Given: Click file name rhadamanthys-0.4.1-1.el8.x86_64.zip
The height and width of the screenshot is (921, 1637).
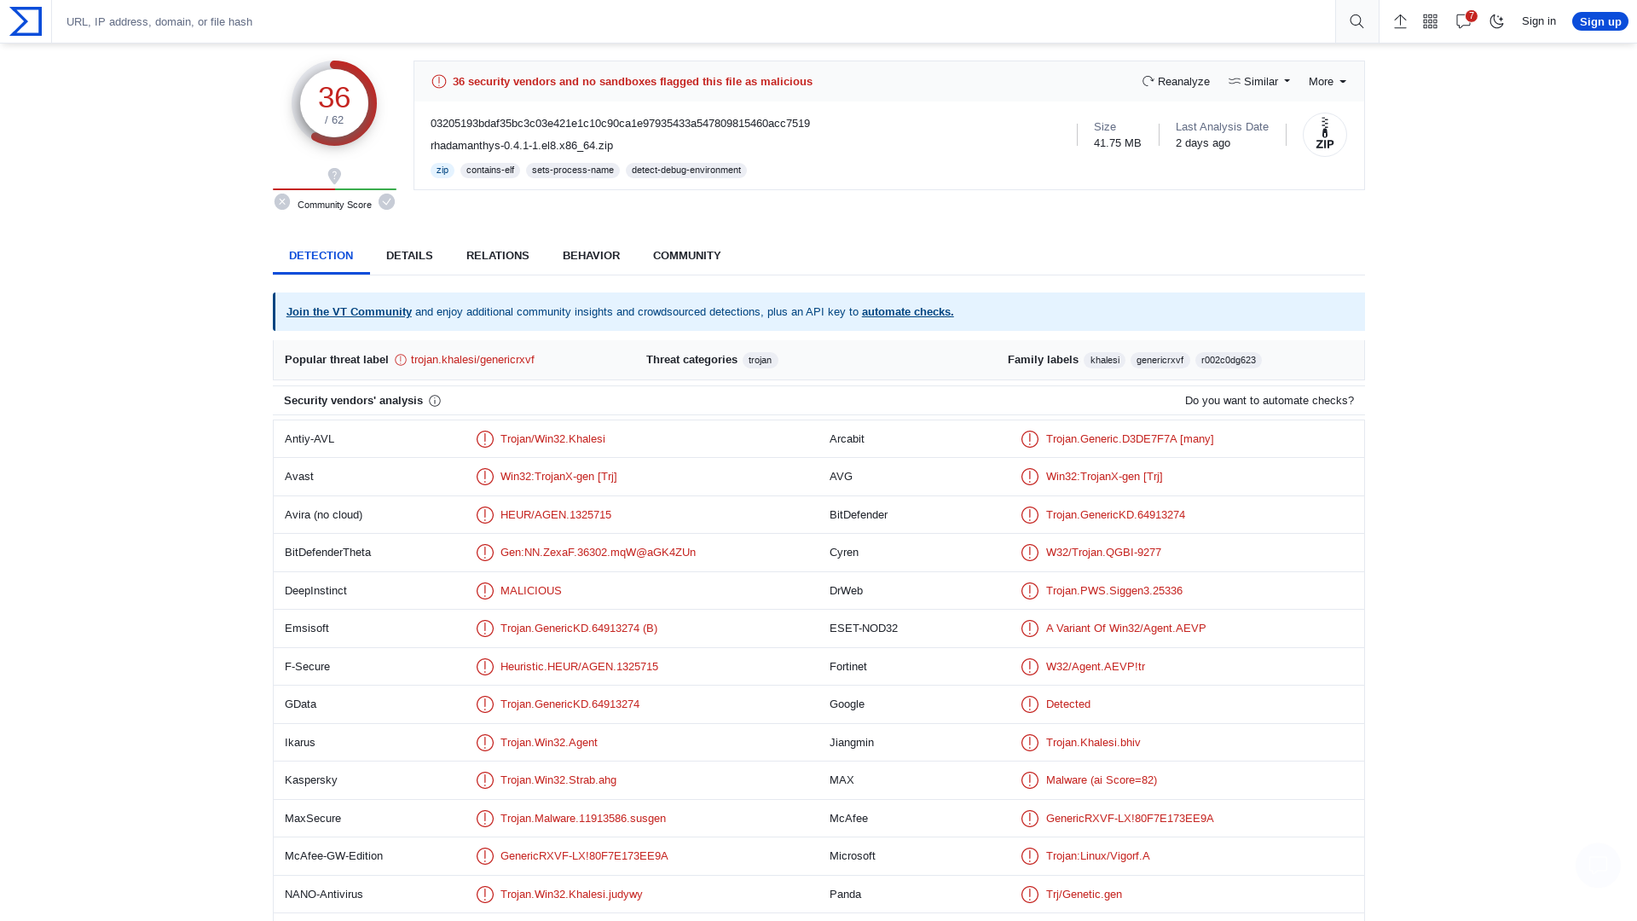Looking at the screenshot, I should pos(522,146).
